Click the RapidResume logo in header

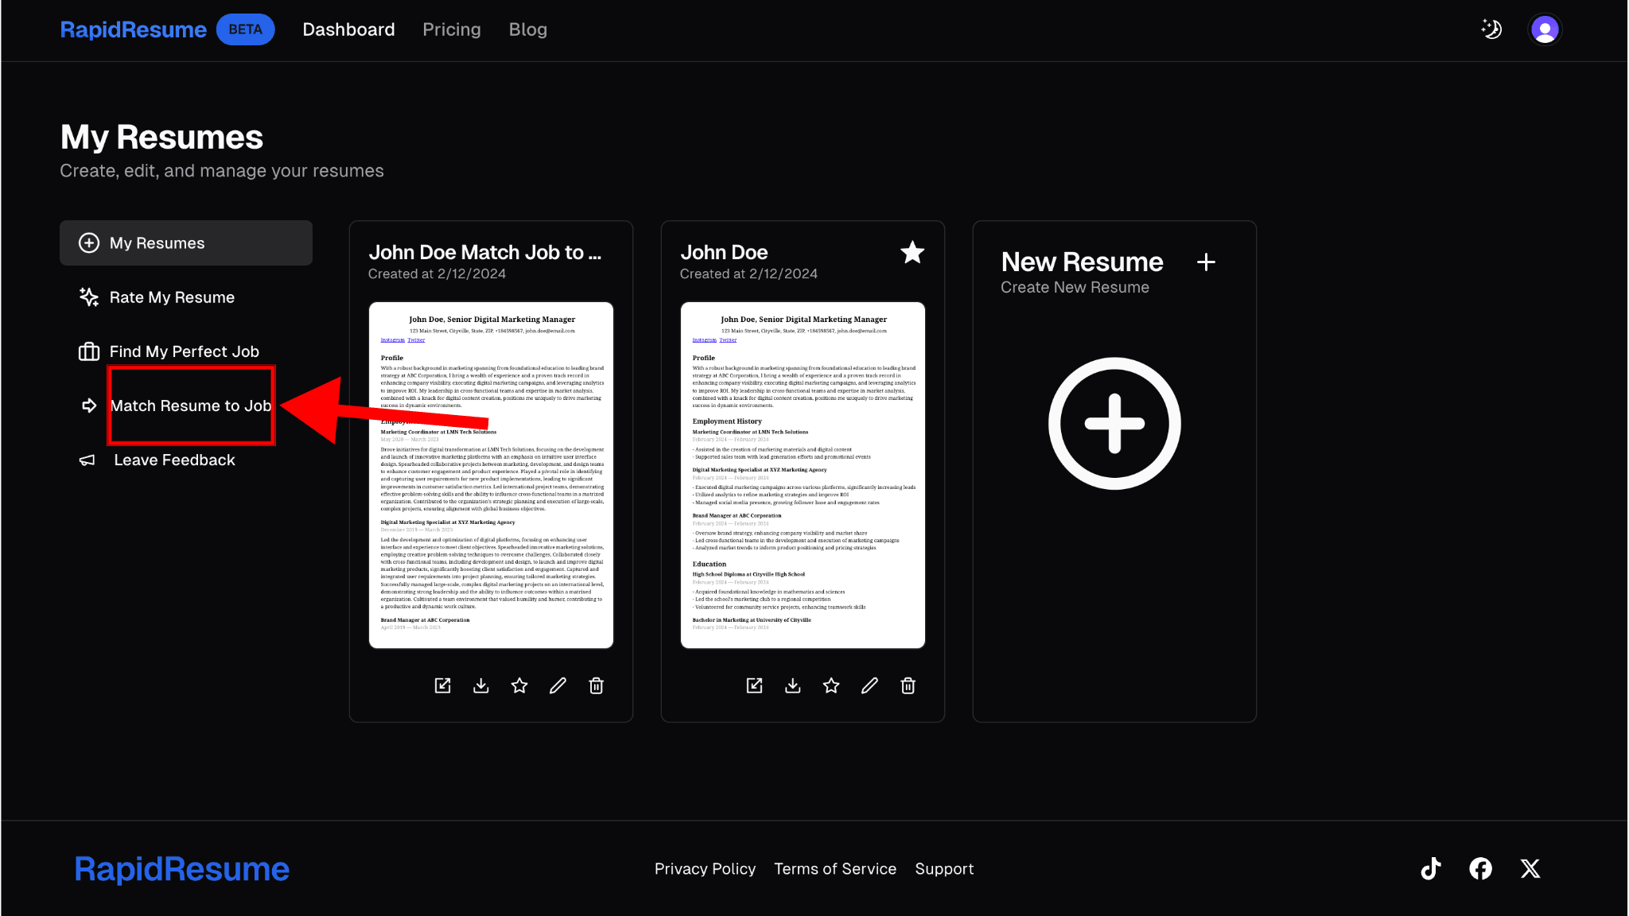134,29
